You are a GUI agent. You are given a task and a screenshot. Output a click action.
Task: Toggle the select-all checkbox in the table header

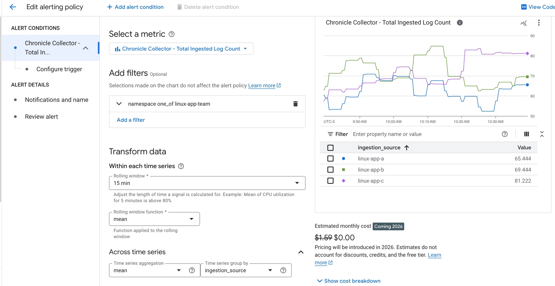[330, 147]
